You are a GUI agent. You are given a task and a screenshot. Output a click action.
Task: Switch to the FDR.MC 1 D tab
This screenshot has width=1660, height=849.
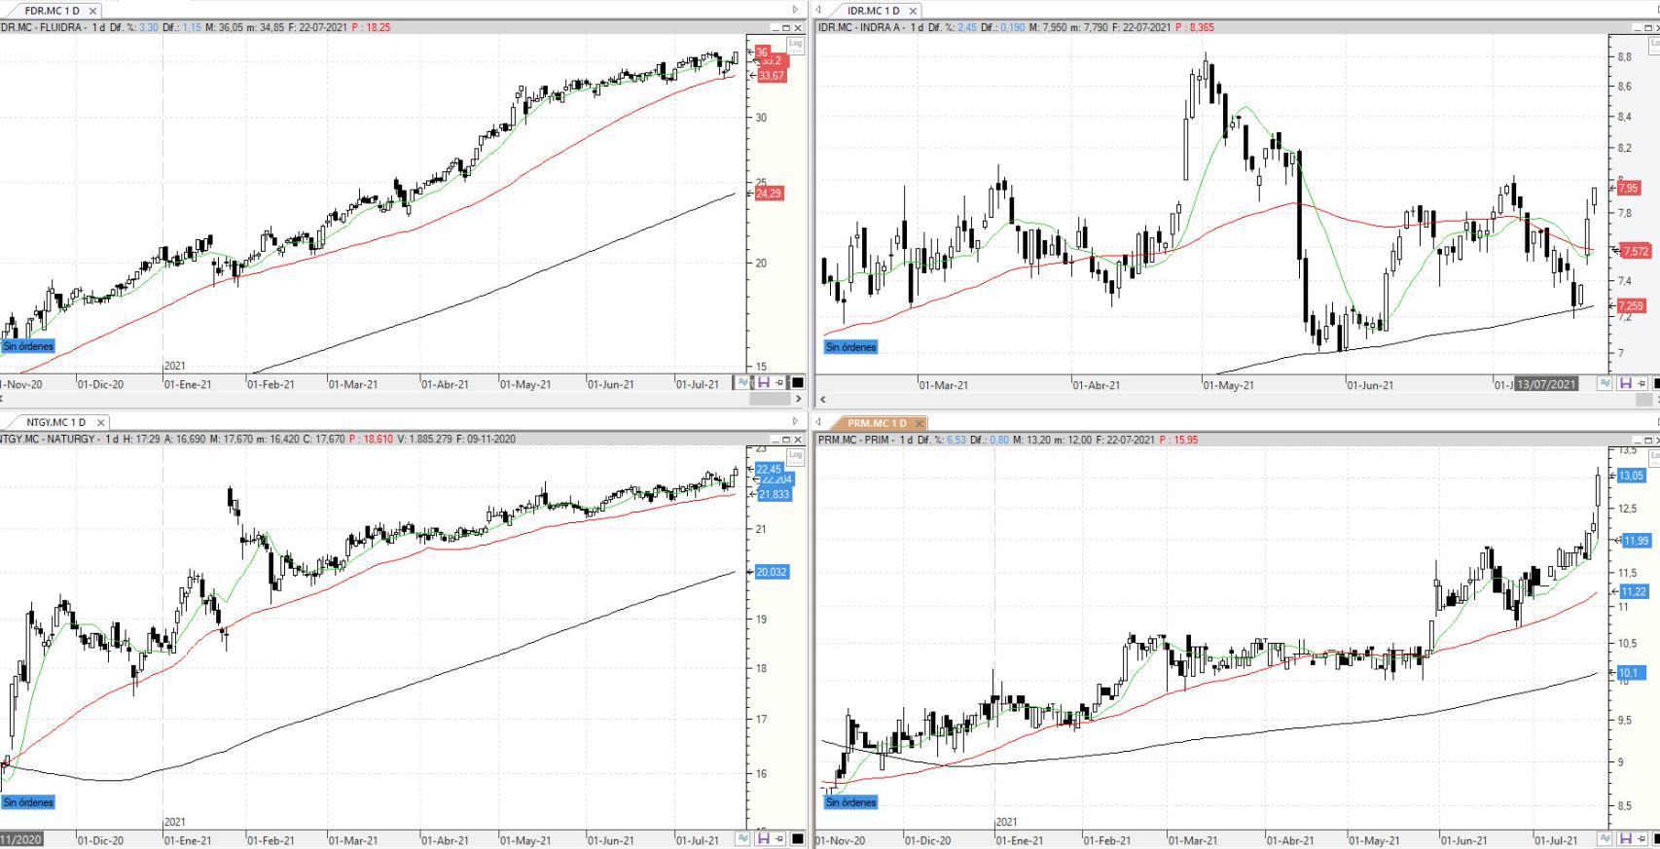52,11
